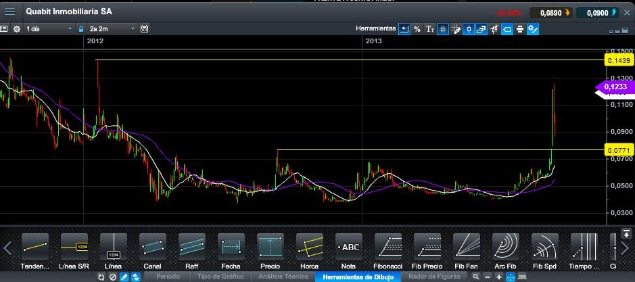Toggle the grid lines button
635x282 pixels.
point(442,29)
